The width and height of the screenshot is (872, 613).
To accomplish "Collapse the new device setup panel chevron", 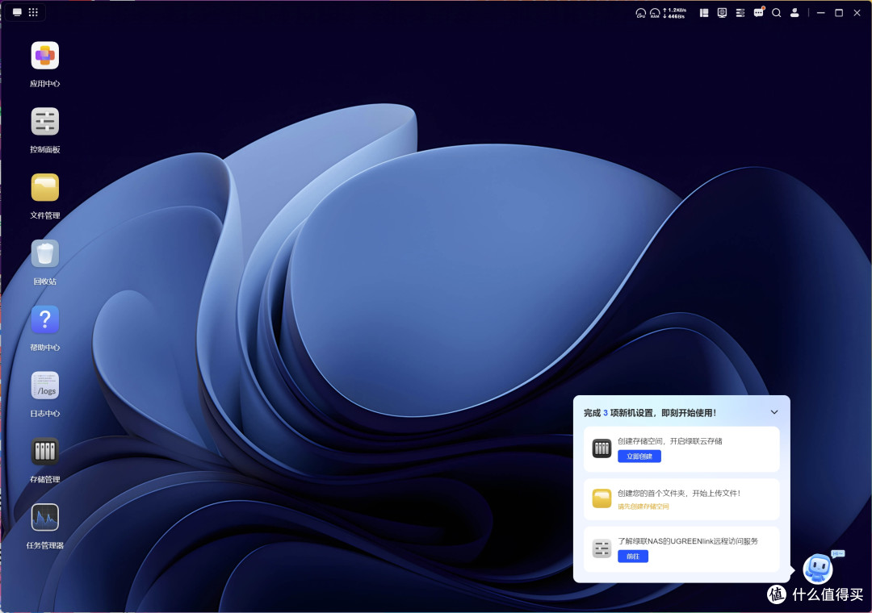I will (774, 412).
